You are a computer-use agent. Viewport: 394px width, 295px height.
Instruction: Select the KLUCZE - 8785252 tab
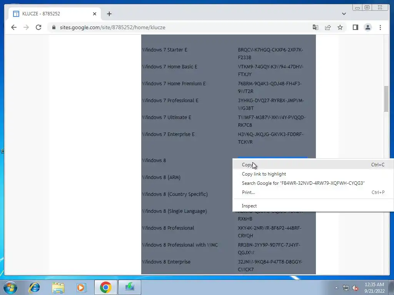tap(55, 14)
